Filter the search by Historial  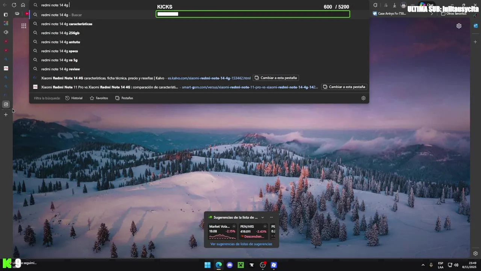[x=74, y=98]
